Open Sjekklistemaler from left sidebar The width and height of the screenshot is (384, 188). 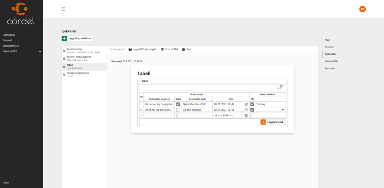tap(11, 46)
